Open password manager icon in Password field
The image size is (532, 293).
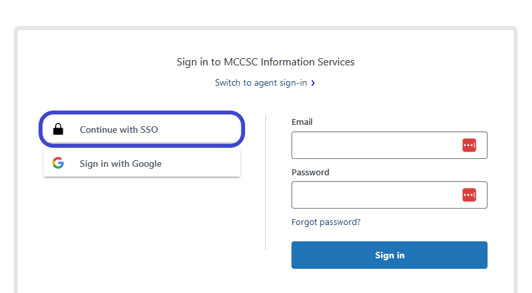point(469,195)
